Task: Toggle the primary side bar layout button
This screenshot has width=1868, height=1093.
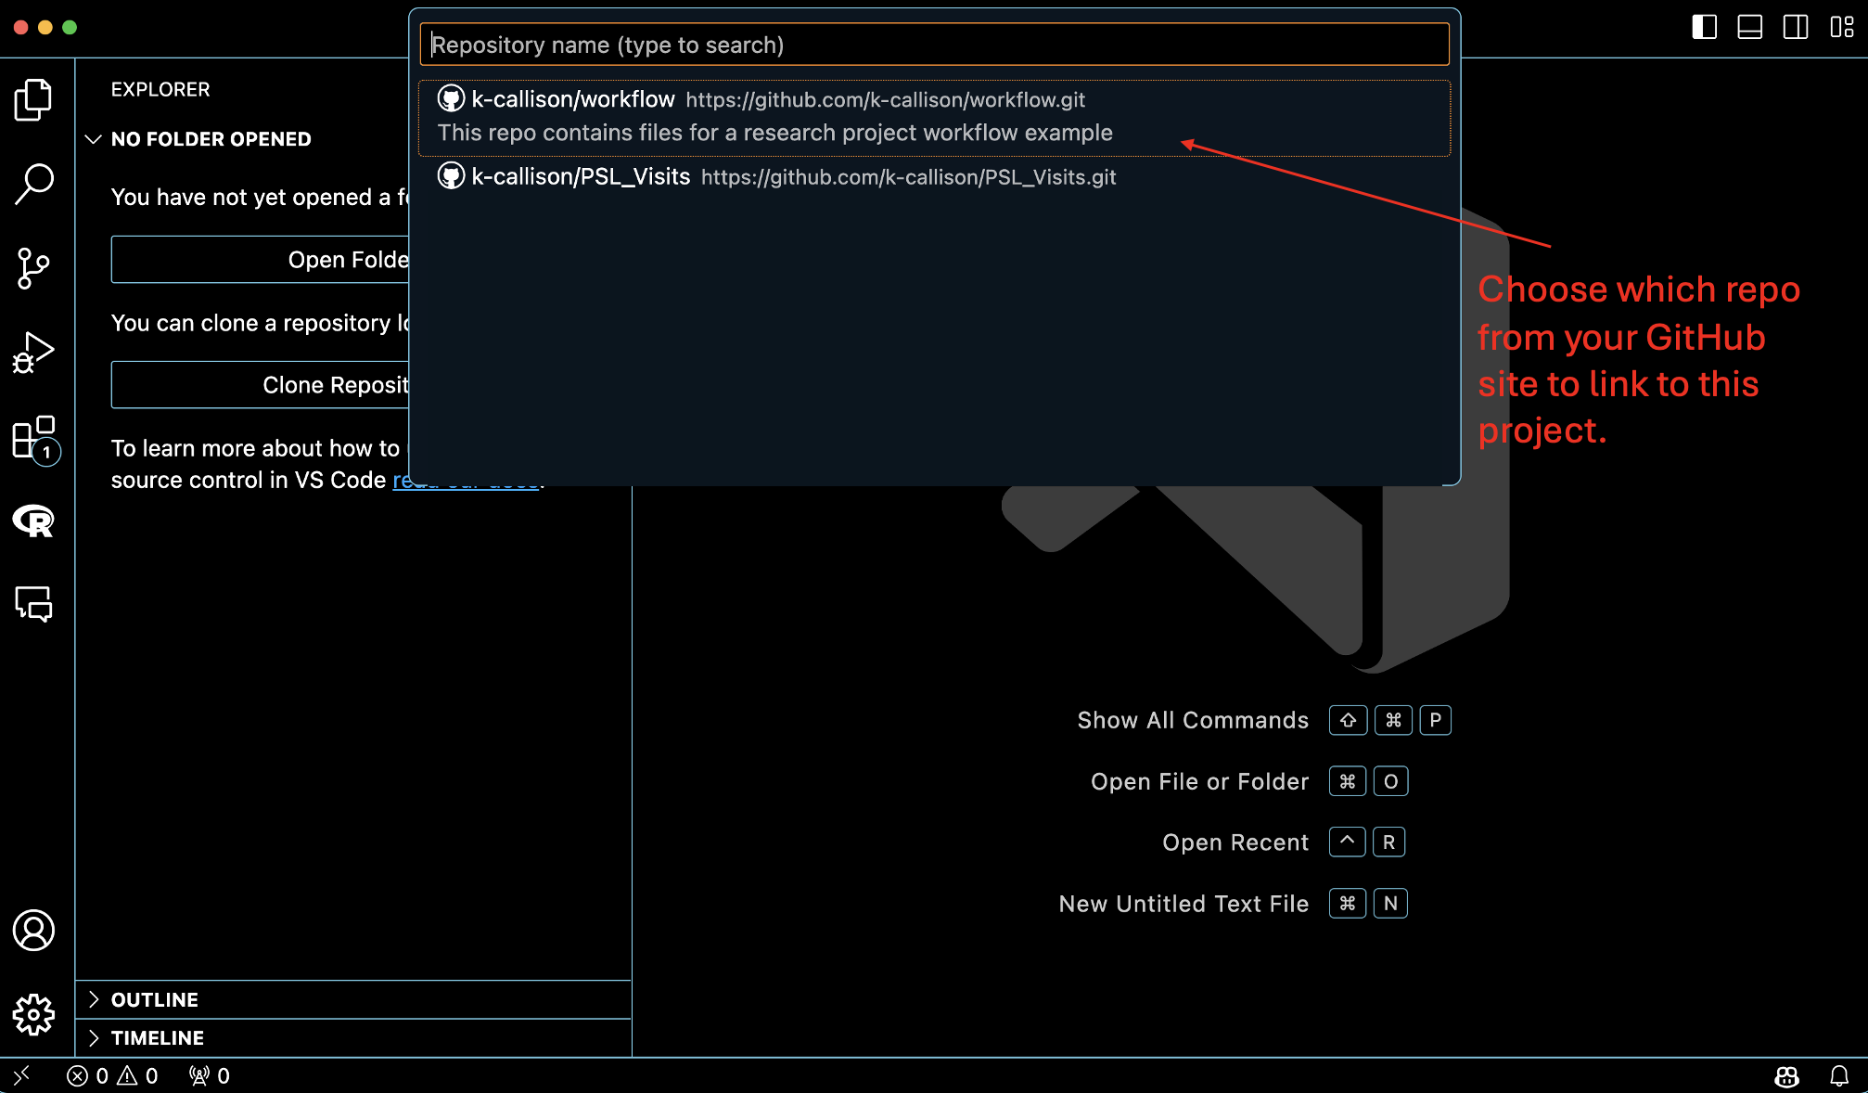Action: (1704, 27)
